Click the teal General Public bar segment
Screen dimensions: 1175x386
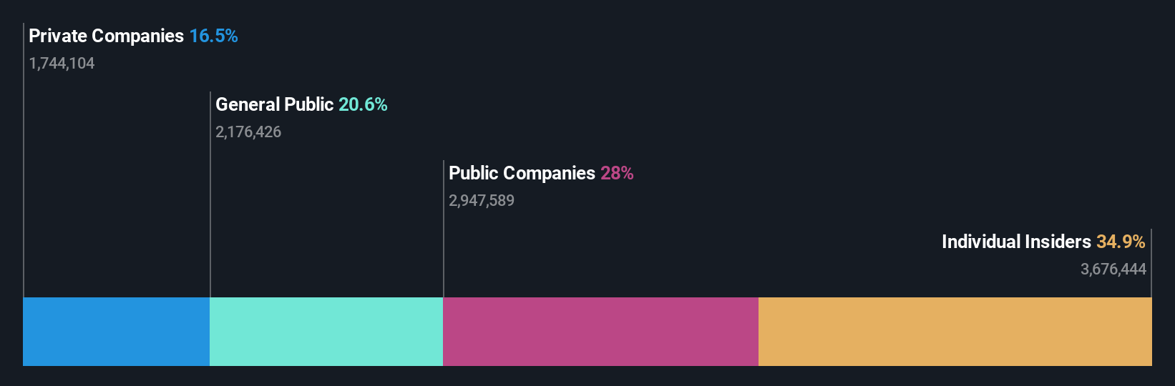(326, 332)
